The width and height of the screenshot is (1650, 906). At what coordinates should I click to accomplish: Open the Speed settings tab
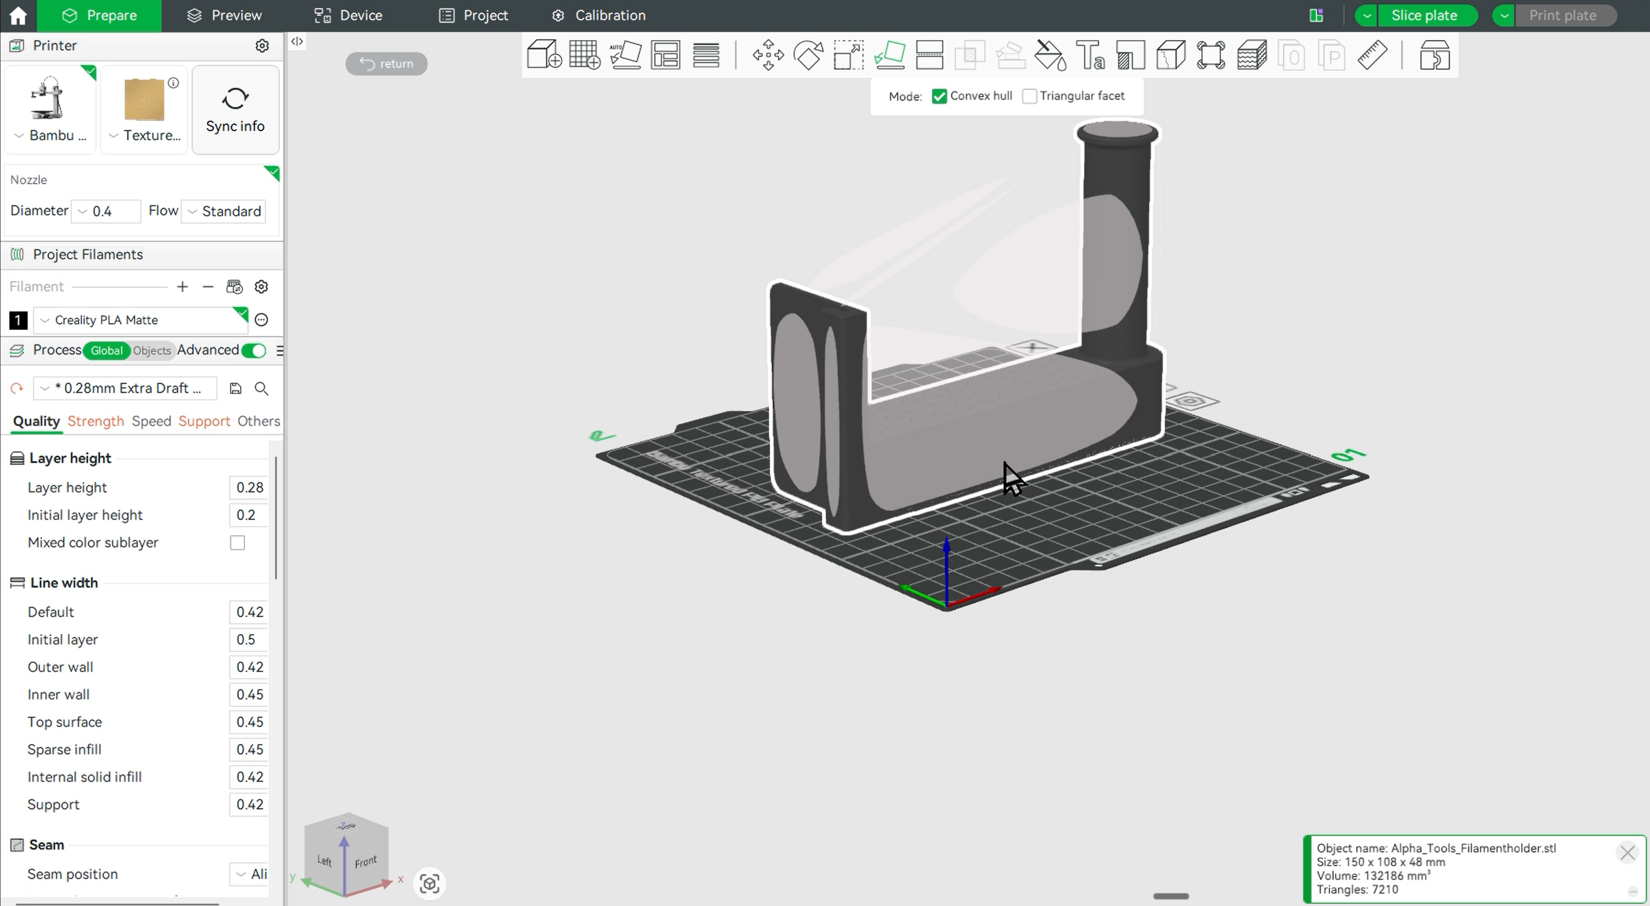pyautogui.click(x=151, y=421)
